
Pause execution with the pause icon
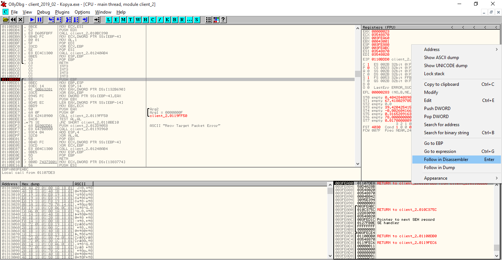39,19
